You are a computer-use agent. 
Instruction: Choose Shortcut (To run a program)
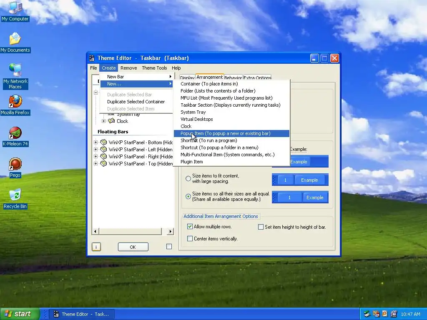pyautogui.click(x=231, y=140)
